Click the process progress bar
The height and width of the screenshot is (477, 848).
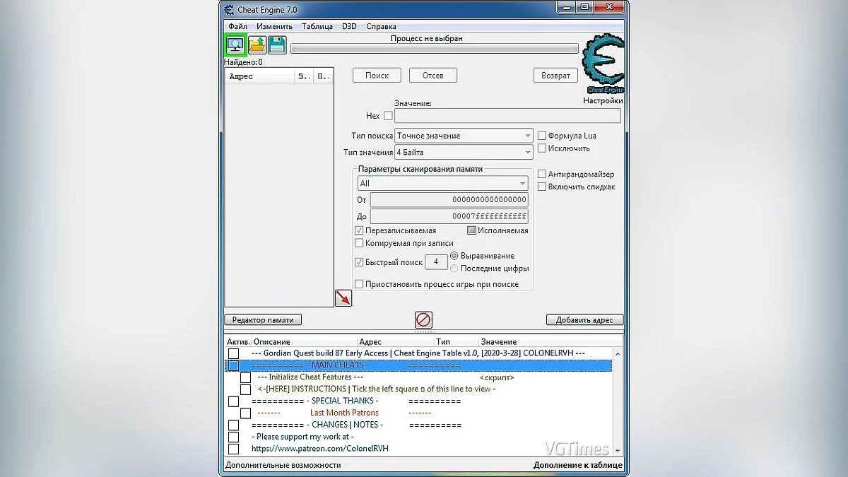[x=435, y=49]
